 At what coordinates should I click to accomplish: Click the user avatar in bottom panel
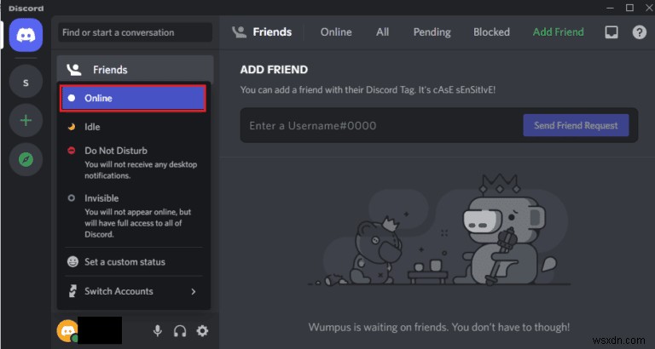point(67,330)
